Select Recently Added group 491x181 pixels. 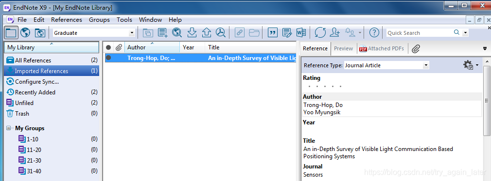point(52,92)
